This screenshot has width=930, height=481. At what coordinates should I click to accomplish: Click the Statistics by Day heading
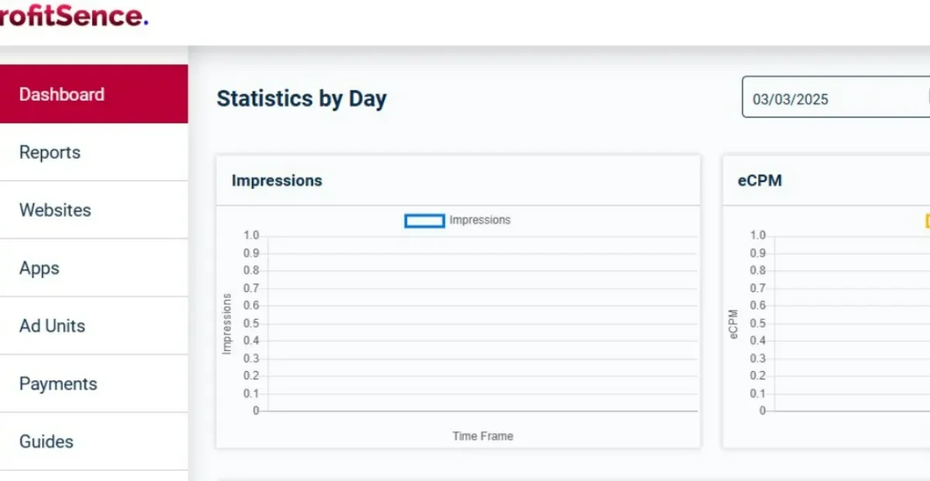[301, 98]
